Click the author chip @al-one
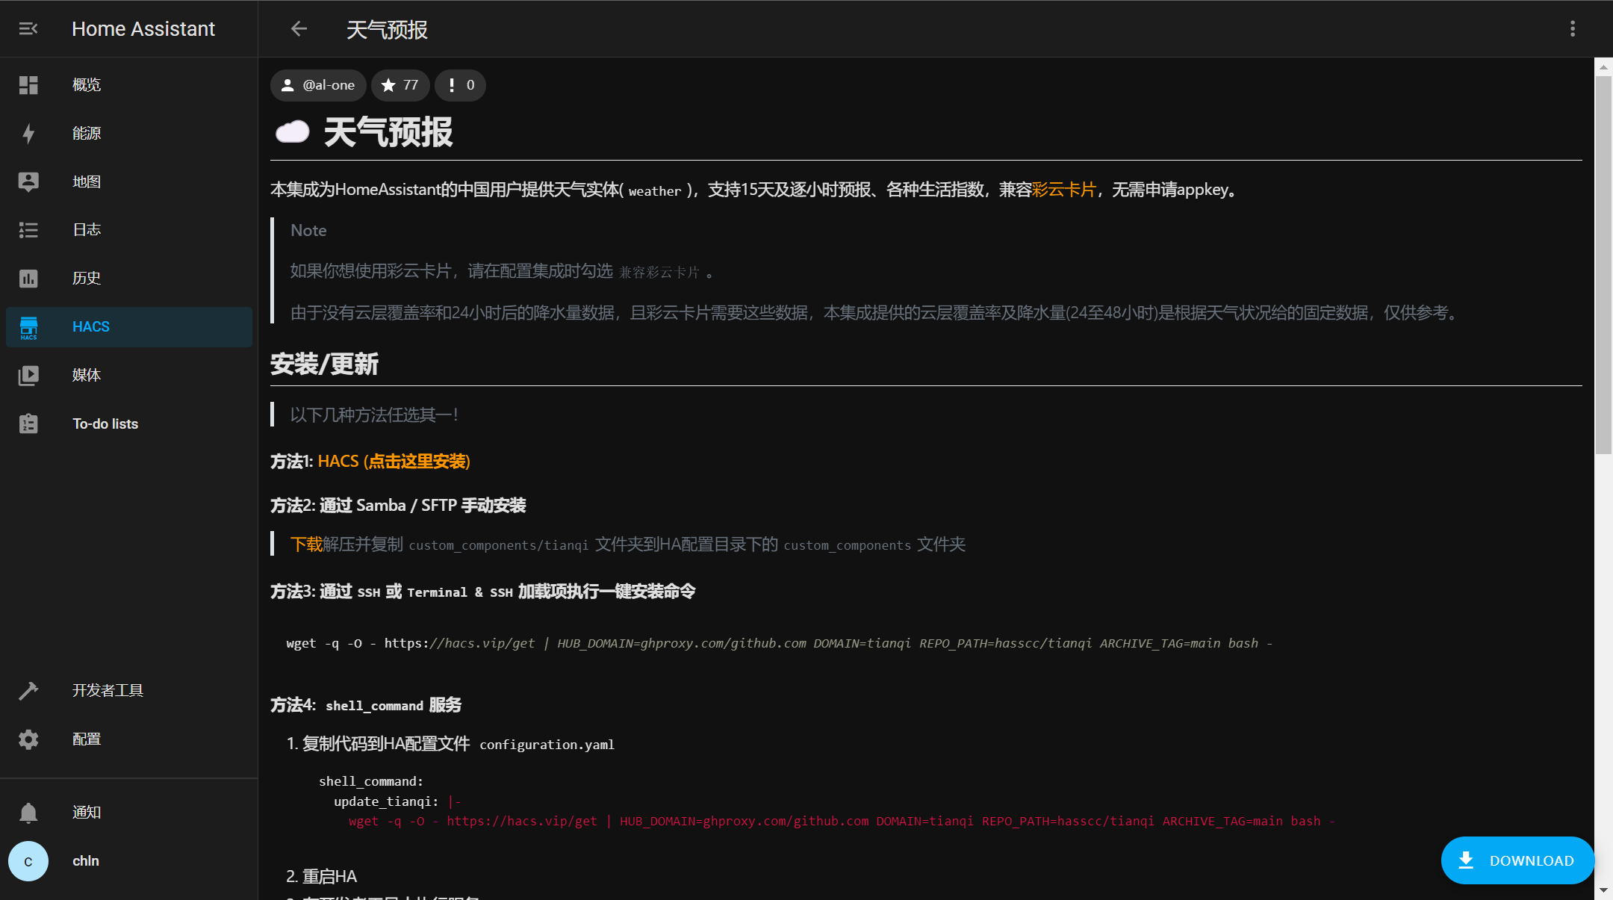 pos(318,85)
